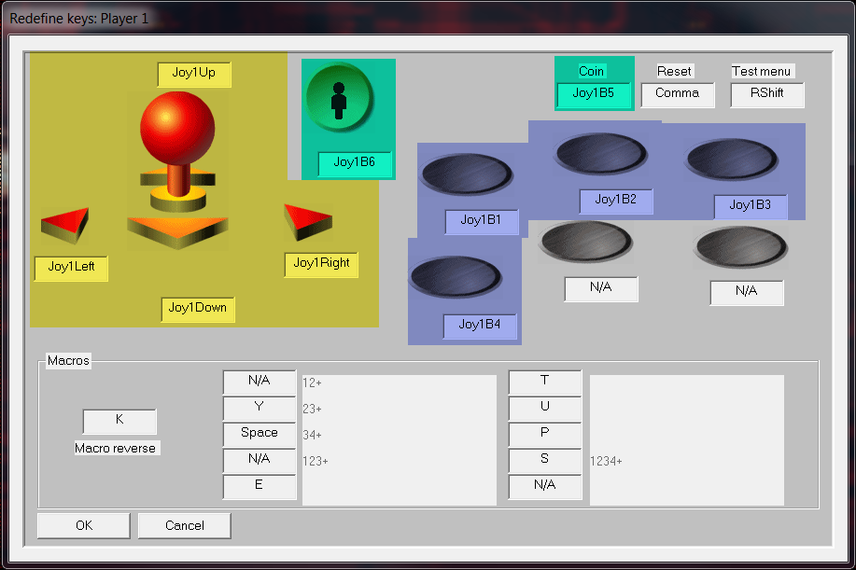The image size is (856, 570).
Task: Click the macro key field labeled T
Action: point(545,382)
